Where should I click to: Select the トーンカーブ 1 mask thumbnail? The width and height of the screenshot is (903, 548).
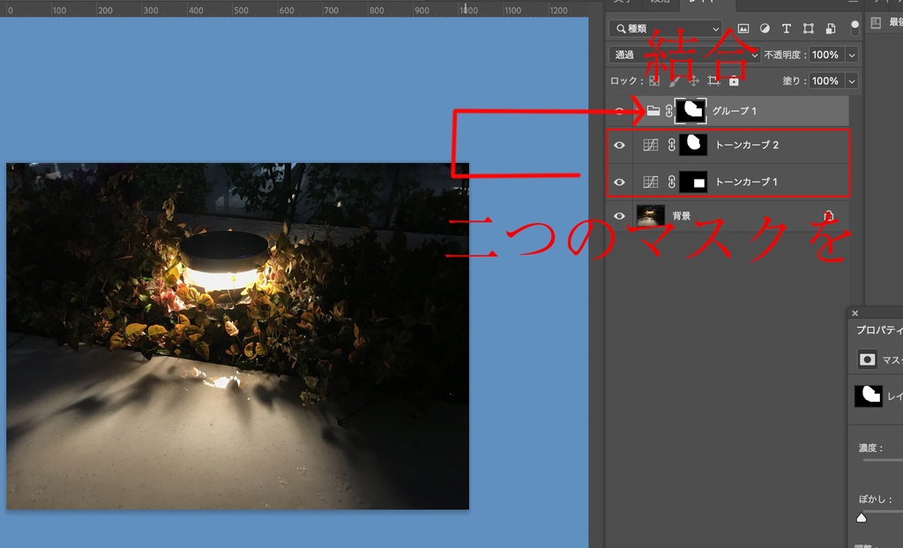coord(693,181)
